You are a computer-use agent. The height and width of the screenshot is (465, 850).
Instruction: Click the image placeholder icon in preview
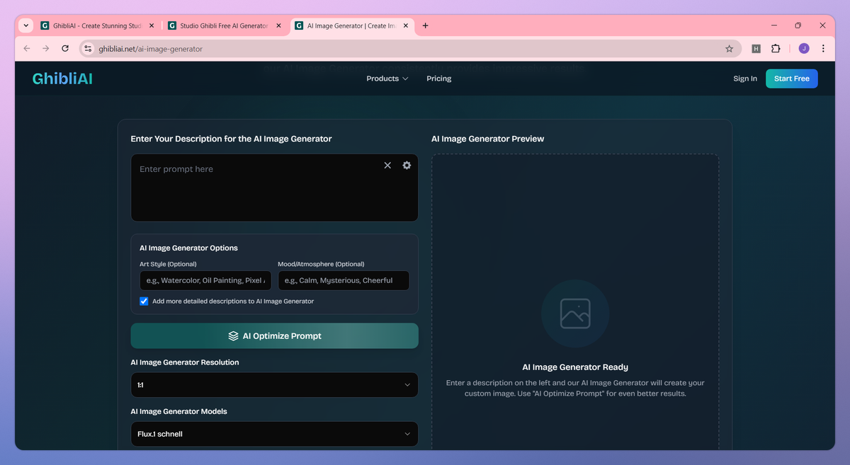pyautogui.click(x=574, y=314)
